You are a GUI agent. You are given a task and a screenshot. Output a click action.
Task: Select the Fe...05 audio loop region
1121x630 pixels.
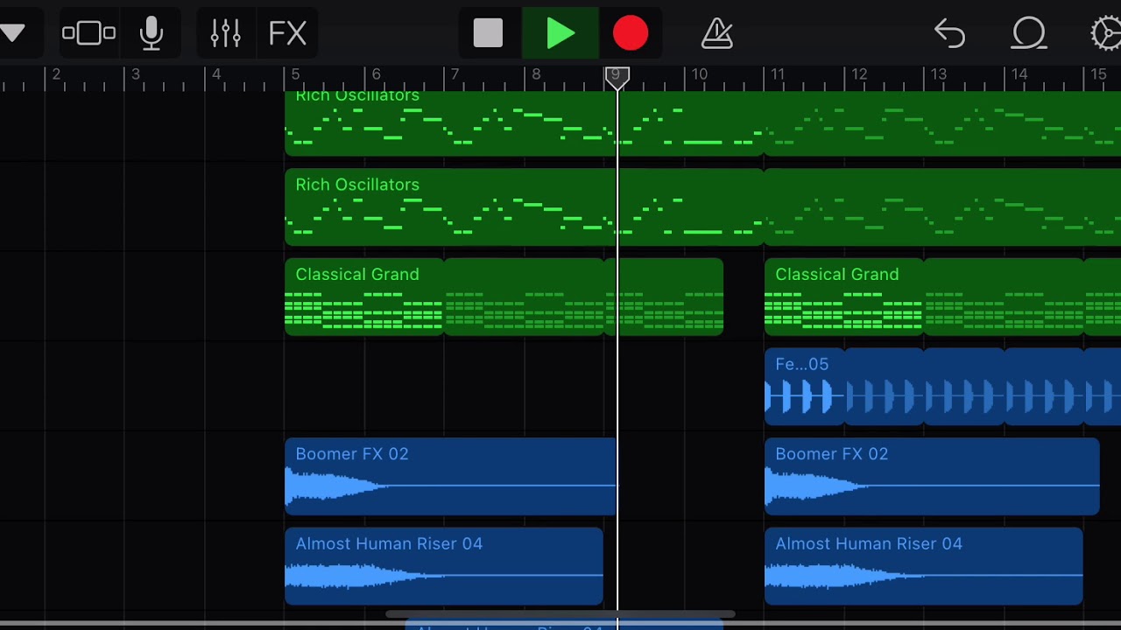click(804, 387)
